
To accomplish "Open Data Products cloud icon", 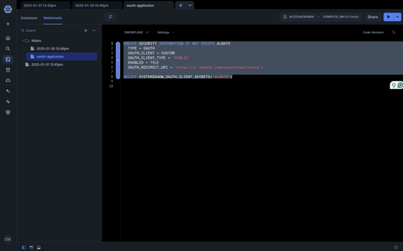I will pos(8,80).
